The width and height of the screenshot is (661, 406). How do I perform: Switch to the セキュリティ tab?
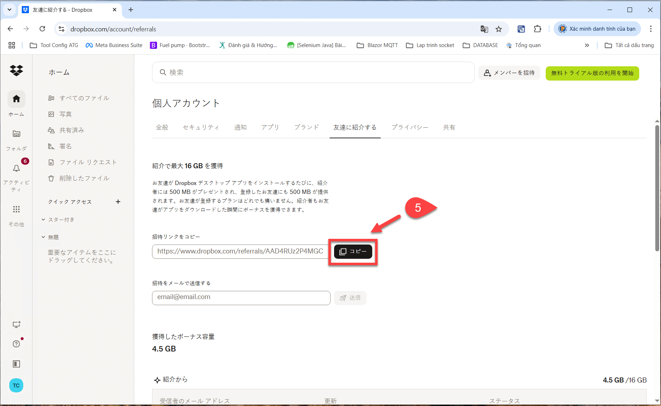point(201,127)
